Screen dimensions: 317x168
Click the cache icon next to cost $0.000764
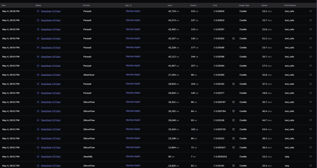point(234,111)
